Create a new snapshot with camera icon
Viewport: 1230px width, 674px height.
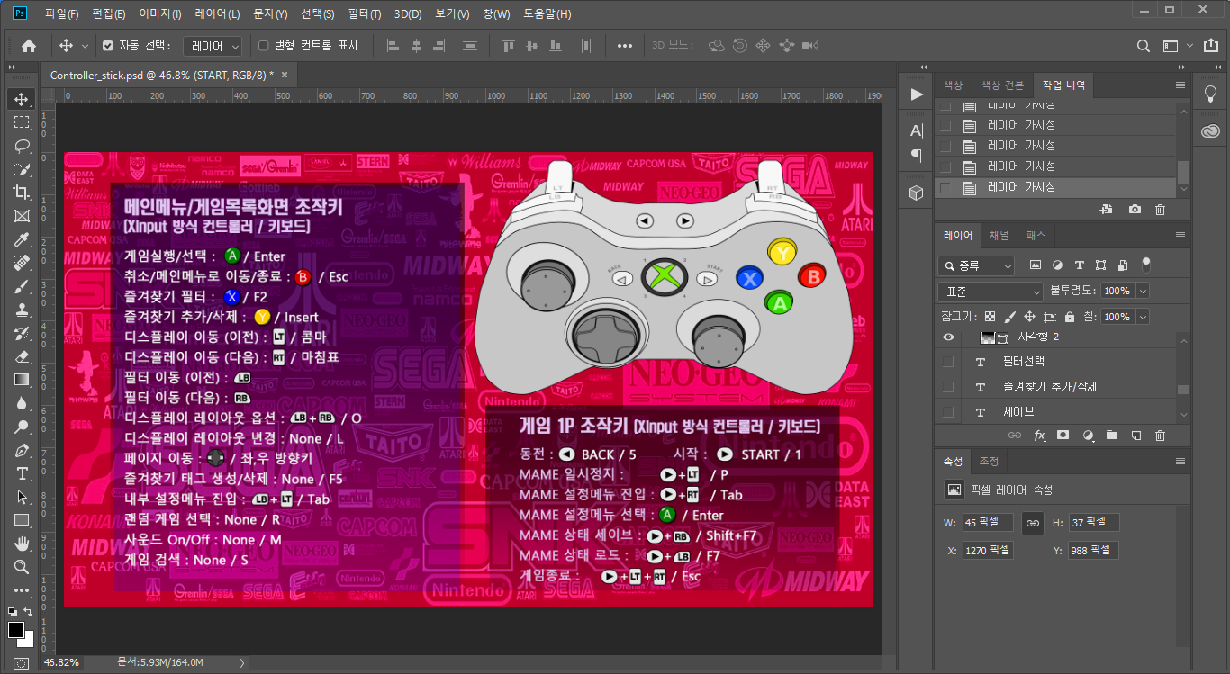point(1135,210)
